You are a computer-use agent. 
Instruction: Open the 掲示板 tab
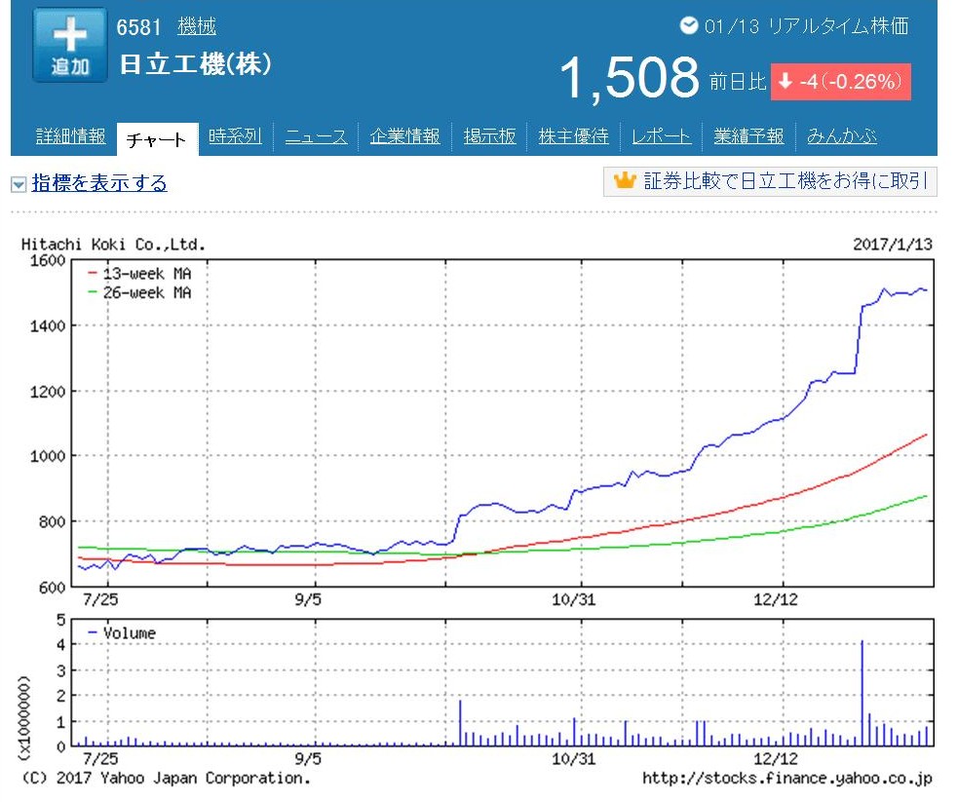490,136
